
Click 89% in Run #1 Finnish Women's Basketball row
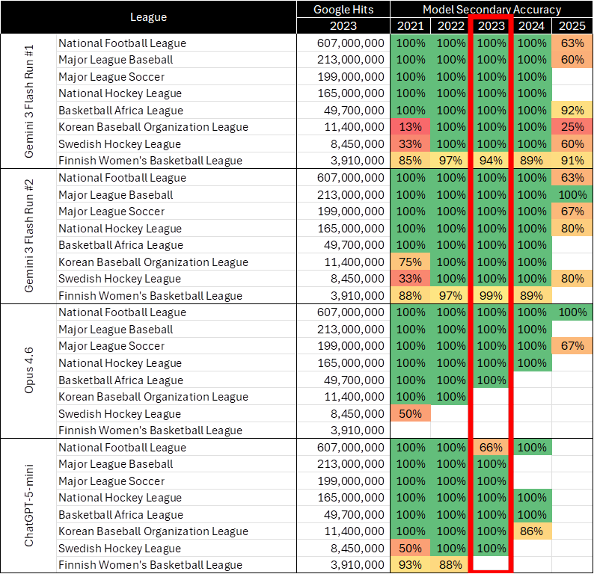(x=531, y=161)
